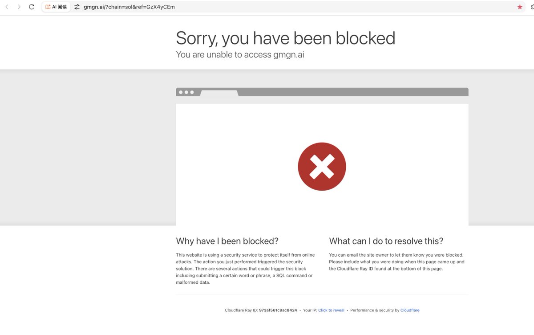Select the Ray ID 973af561c9ac8424 text
This screenshot has height=335, width=534.
[278, 310]
